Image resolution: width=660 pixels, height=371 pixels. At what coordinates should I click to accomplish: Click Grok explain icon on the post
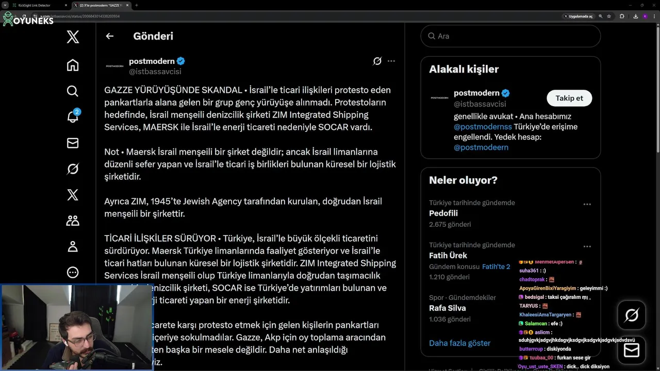(x=377, y=61)
